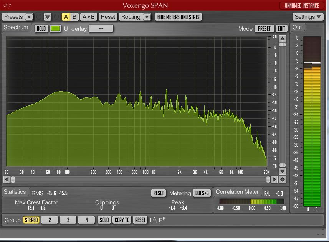Screen dimensions: 329x242
Task: Click the Presets button
Action: (x=13, y=17)
